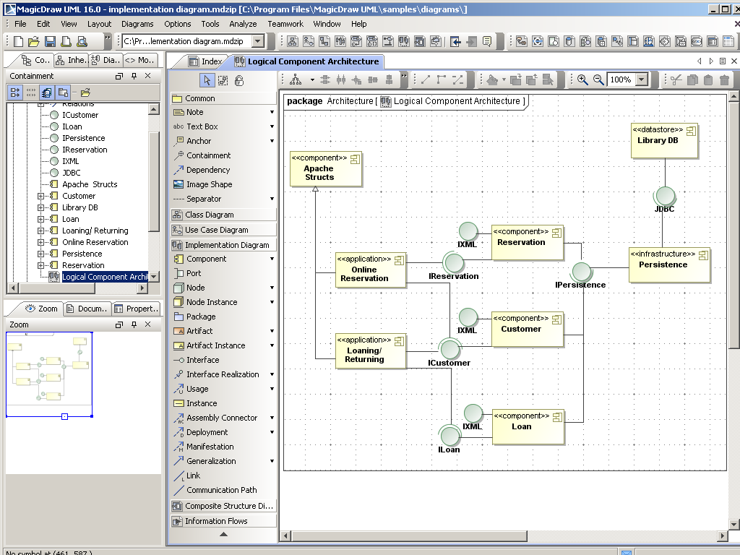Switch to the Documentation tab
This screenshot has width=740, height=555.
(x=87, y=309)
